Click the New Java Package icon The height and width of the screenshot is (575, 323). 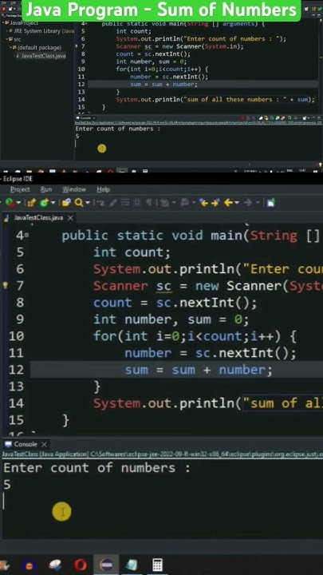pyautogui.click(x=32, y=202)
